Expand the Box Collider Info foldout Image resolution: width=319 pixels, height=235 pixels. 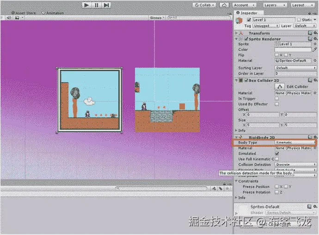point(236,130)
